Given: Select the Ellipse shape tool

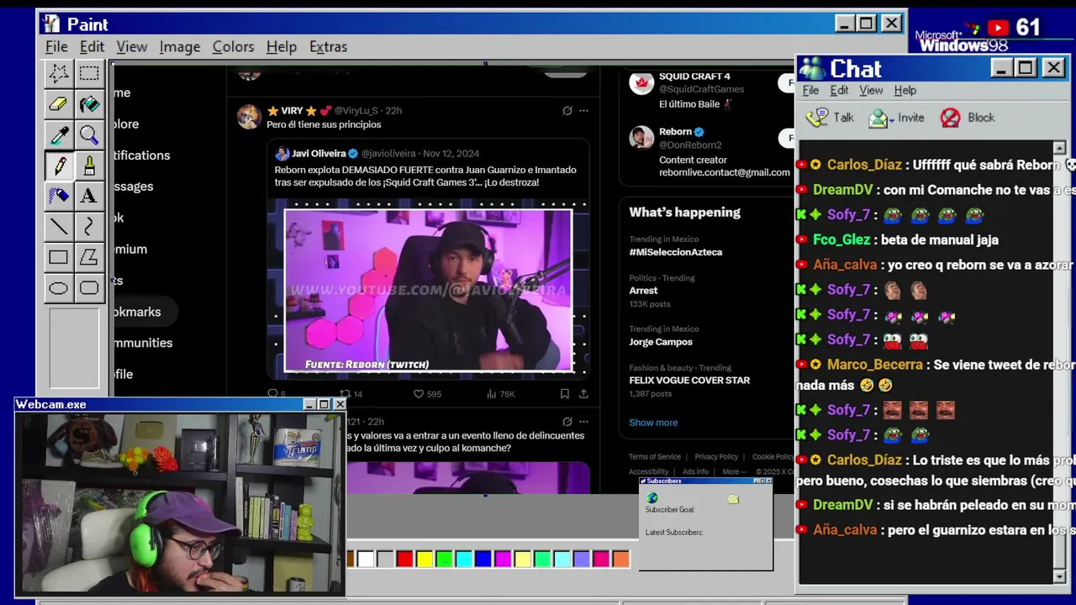Looking at the screenshot, I should [x=58, y=288].
